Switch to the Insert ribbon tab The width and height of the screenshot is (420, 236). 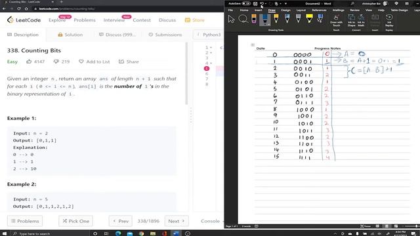tap(258, 10)
